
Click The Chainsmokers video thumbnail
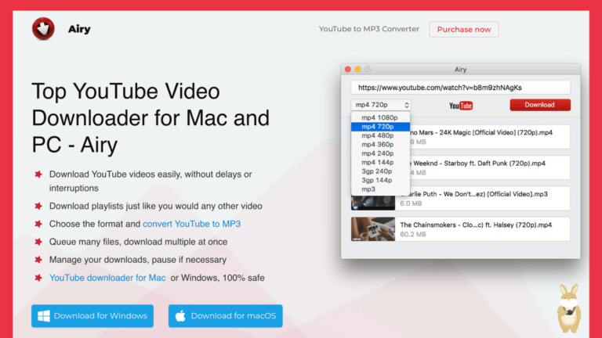tap(373, 229)
